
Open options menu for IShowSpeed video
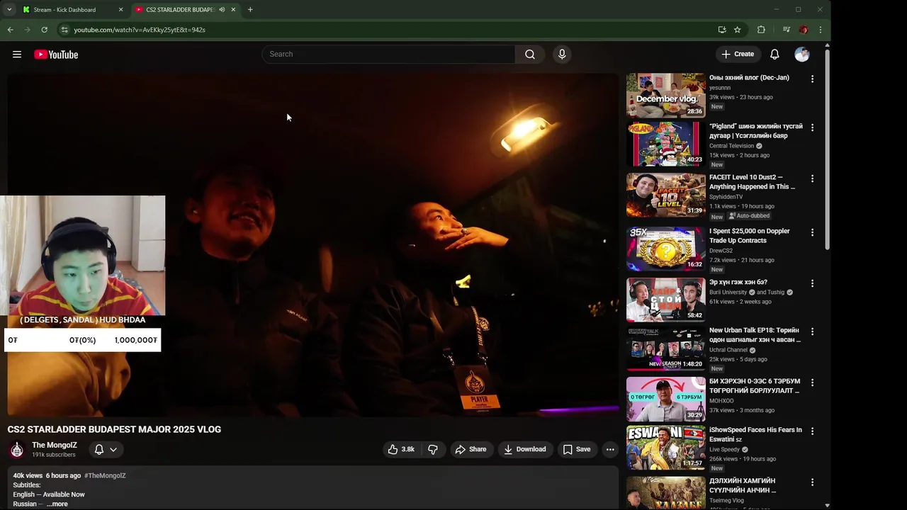click(812, 431)
